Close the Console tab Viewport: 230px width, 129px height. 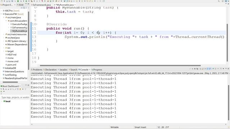89,70
